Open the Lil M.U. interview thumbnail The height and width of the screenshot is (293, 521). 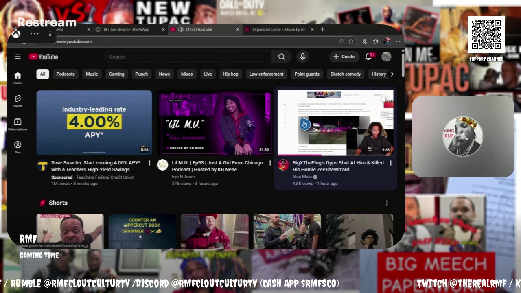pos(215,123)
